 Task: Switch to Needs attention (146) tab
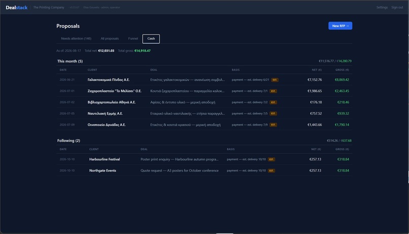[x=76, y=39]
